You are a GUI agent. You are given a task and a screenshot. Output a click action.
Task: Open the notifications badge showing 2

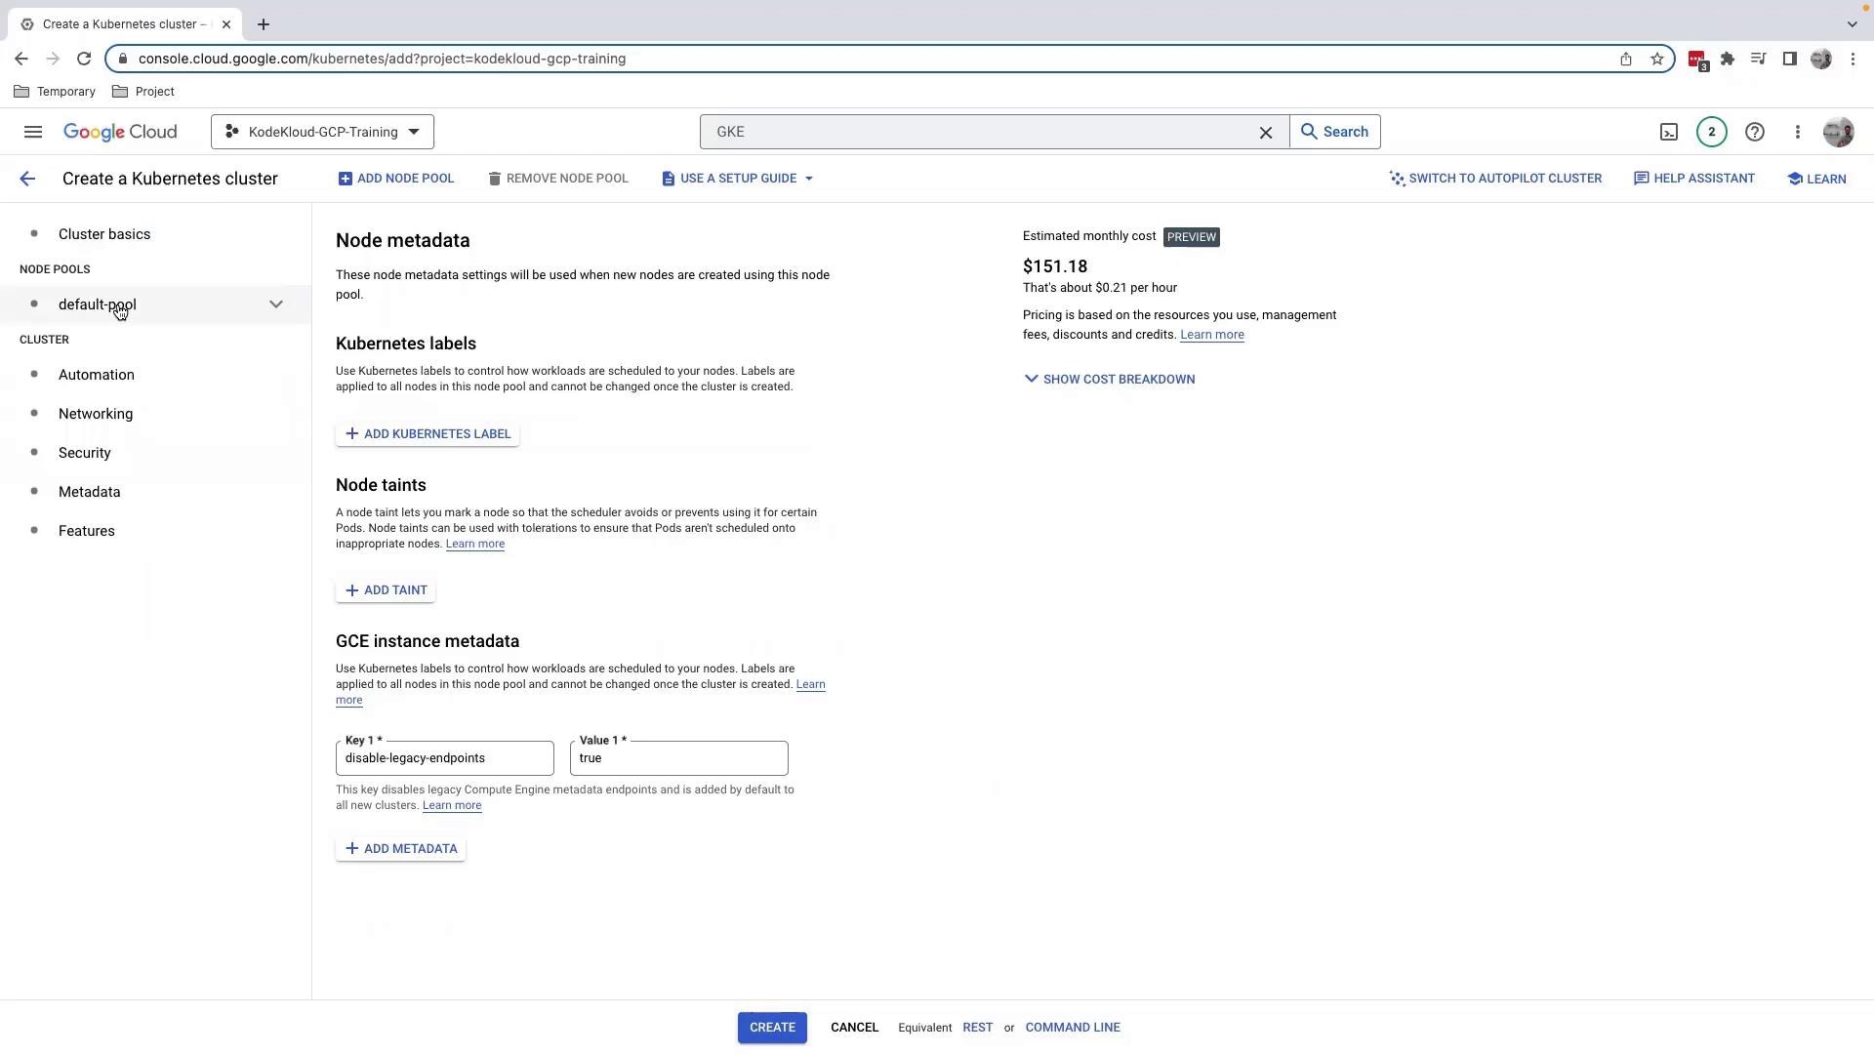point(1711,132)
